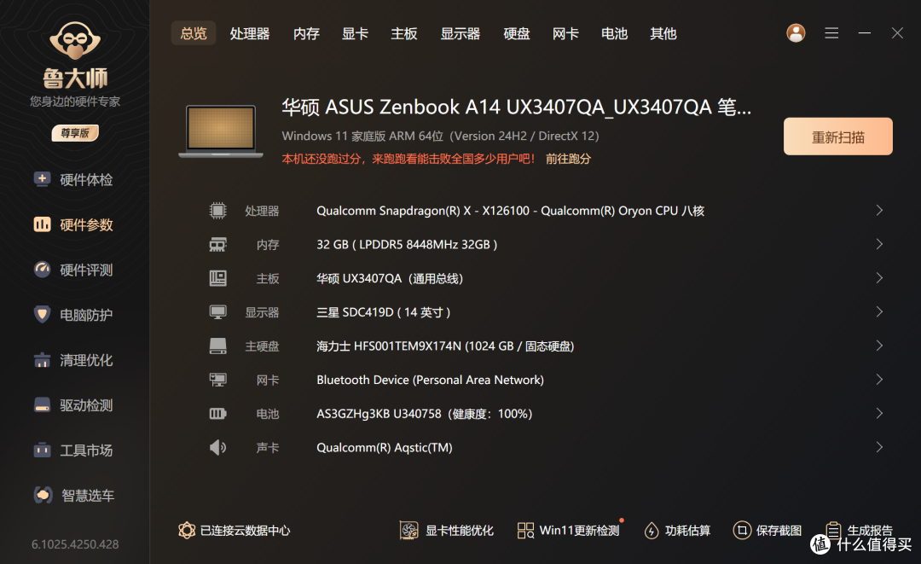Open 工具市场 tool market
The width and height of the screenshot is (921, 564).
click(73, 451)
